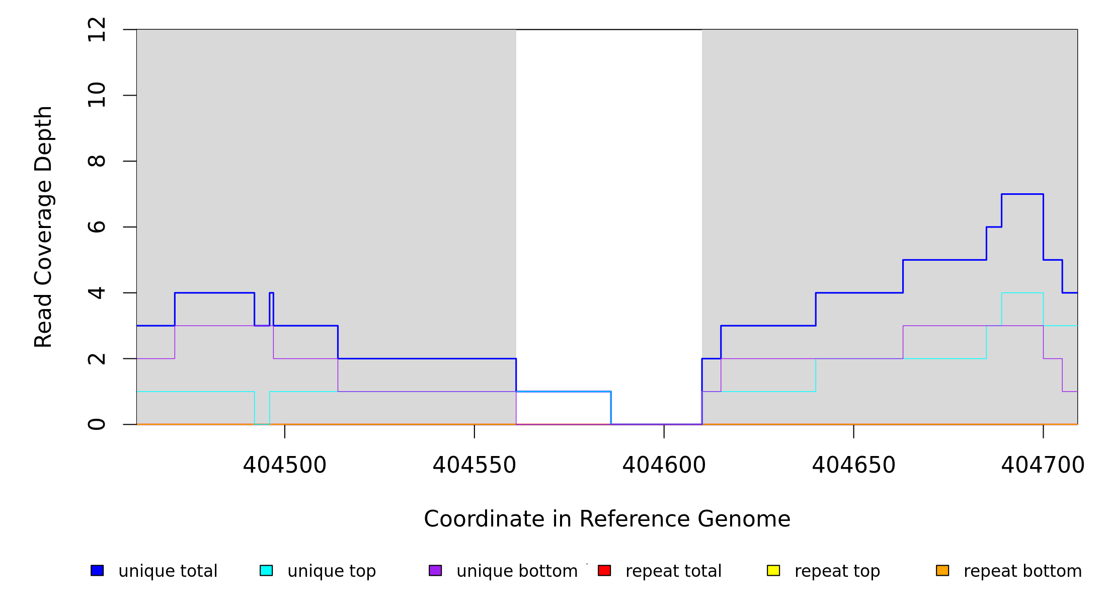Click the "Coordinate in Reference Genome" axis title

pyautogui.click(x=607, y=519)
